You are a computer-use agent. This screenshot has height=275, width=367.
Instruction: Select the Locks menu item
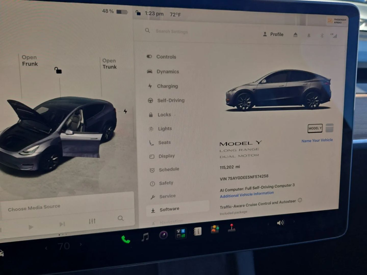[160, 115]
